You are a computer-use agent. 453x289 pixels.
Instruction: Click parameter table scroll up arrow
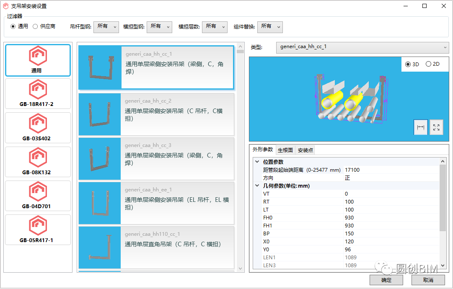443,161
